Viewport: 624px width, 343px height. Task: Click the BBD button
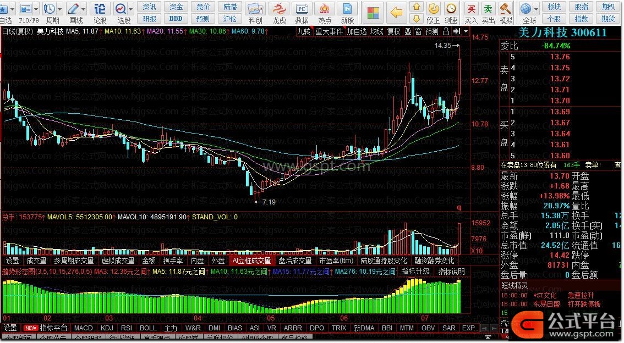(176, 19)
